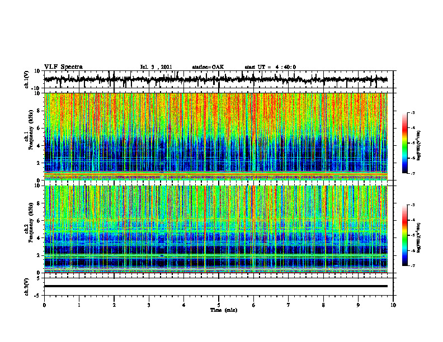The width and height of the screenshot is (443, 342).
Task: Click the "4" tick on ch.1 frequency axis
Action: [39, 146]
